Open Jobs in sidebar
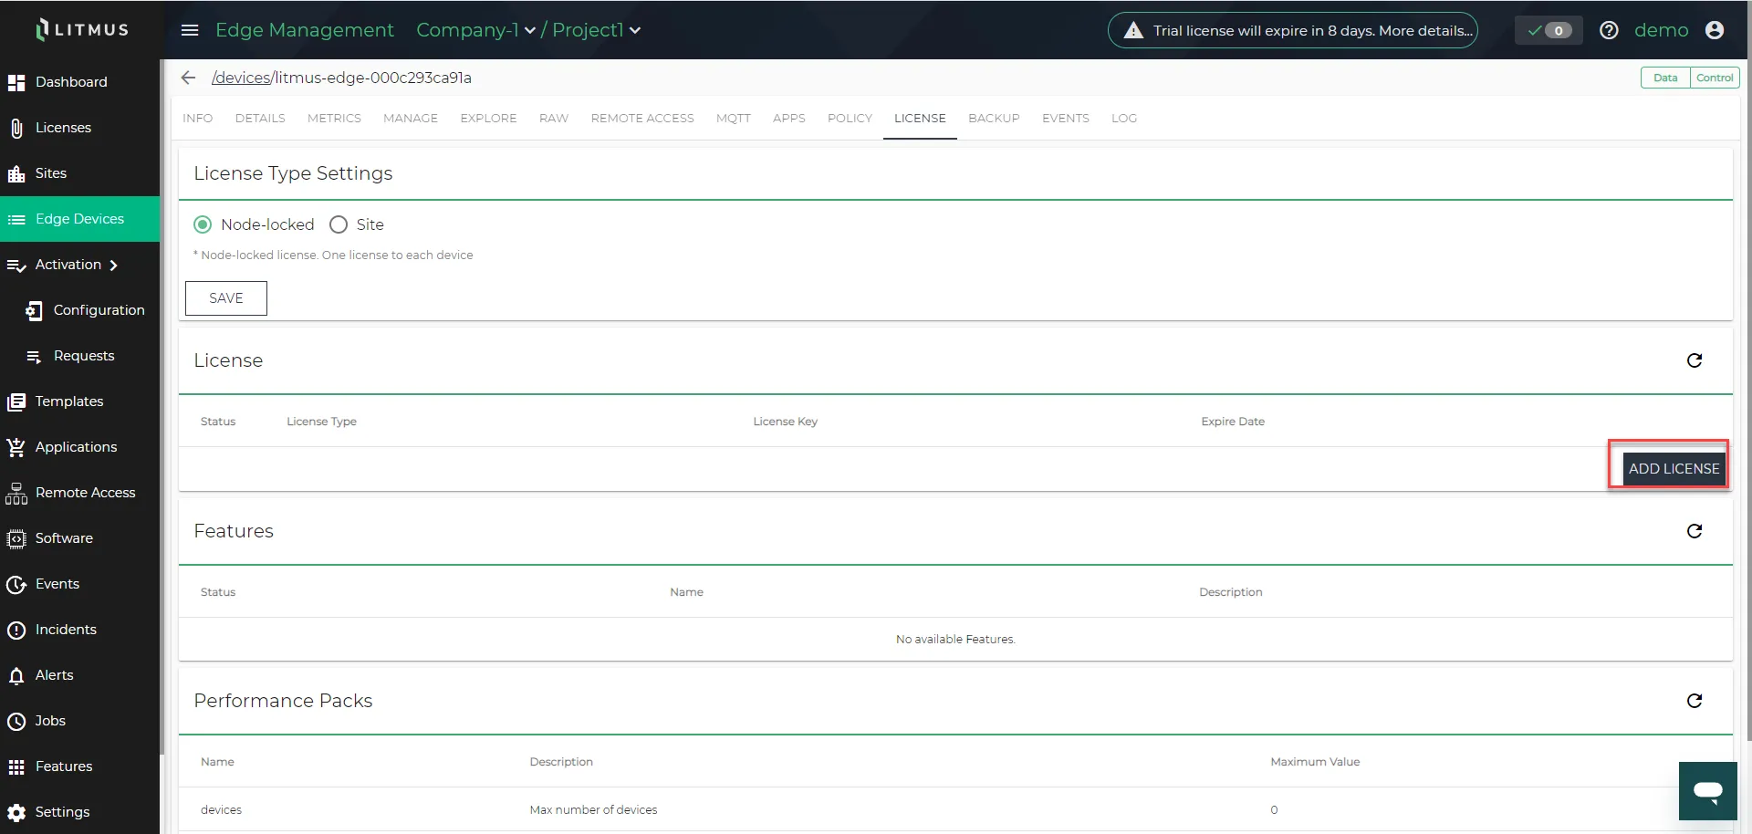The width and height of the screenshot is (1752, 834). pos(79,721)
